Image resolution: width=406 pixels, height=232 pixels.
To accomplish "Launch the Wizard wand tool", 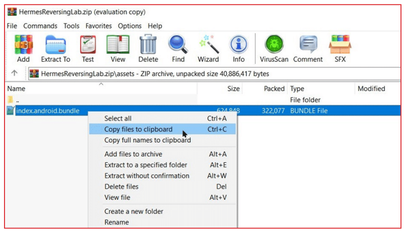I will point(208,48).
